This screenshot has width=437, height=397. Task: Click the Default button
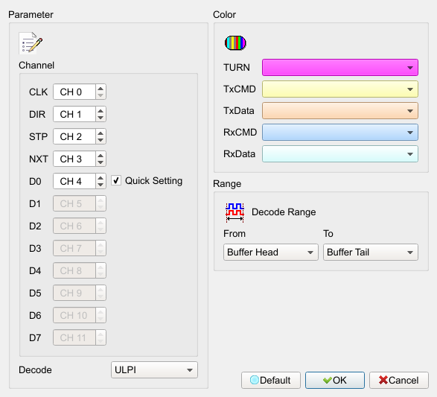[x=271, y=380]
